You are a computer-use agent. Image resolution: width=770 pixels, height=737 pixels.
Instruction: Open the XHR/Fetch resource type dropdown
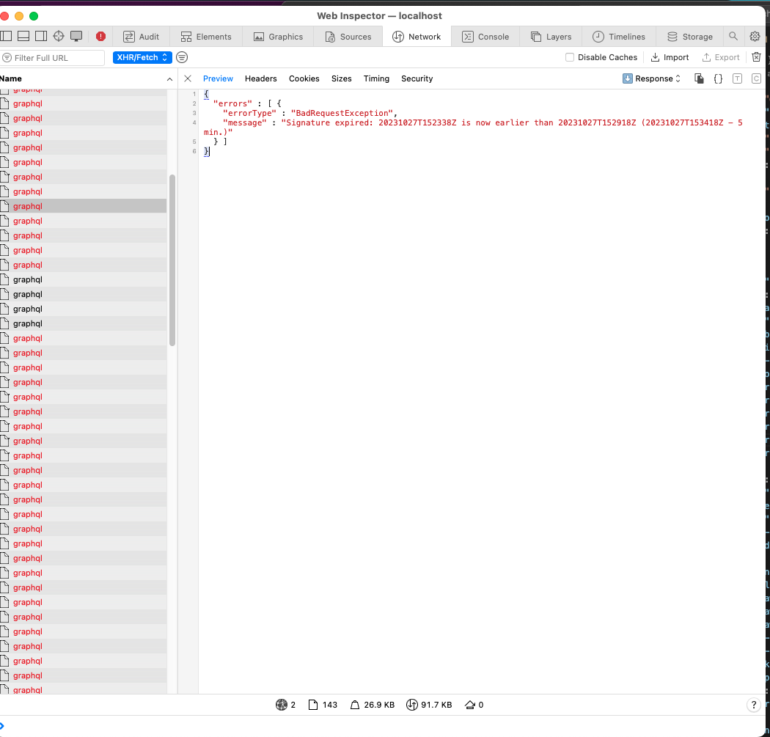click(142, 57)
